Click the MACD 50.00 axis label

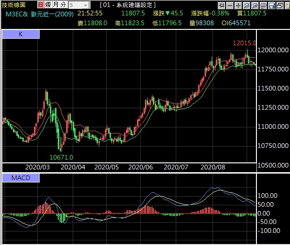pyautogui.click(x=266, y=204)
